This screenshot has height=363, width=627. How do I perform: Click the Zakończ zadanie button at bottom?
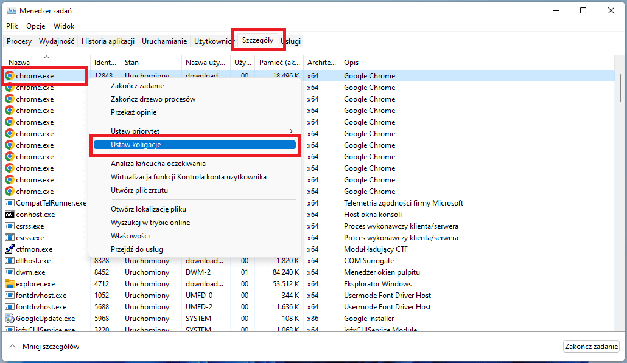click(x=592, y=346)
